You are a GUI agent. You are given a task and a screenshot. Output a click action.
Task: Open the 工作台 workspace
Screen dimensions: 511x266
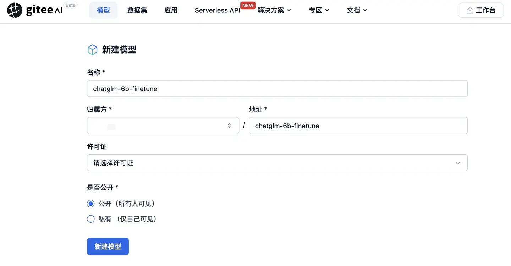pos(481,10)
